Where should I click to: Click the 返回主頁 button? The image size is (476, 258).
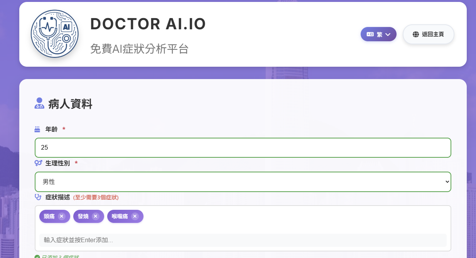point(428,34)
